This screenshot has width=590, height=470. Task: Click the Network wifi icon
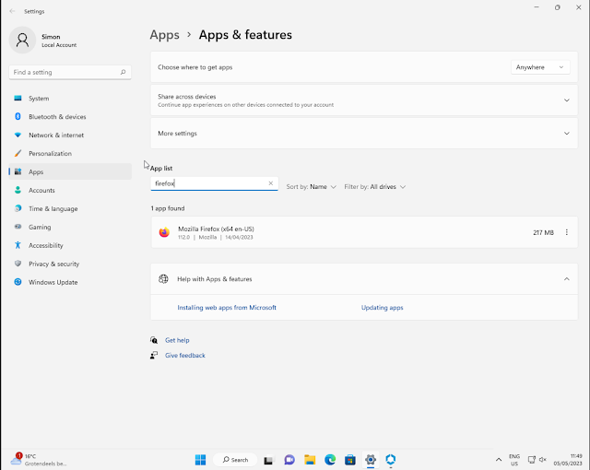click(x=18, y=135)
